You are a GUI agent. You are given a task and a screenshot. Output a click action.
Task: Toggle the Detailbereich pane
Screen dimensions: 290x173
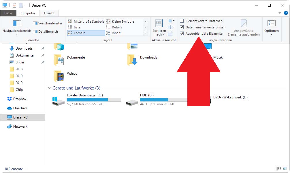tap(45, 32)
